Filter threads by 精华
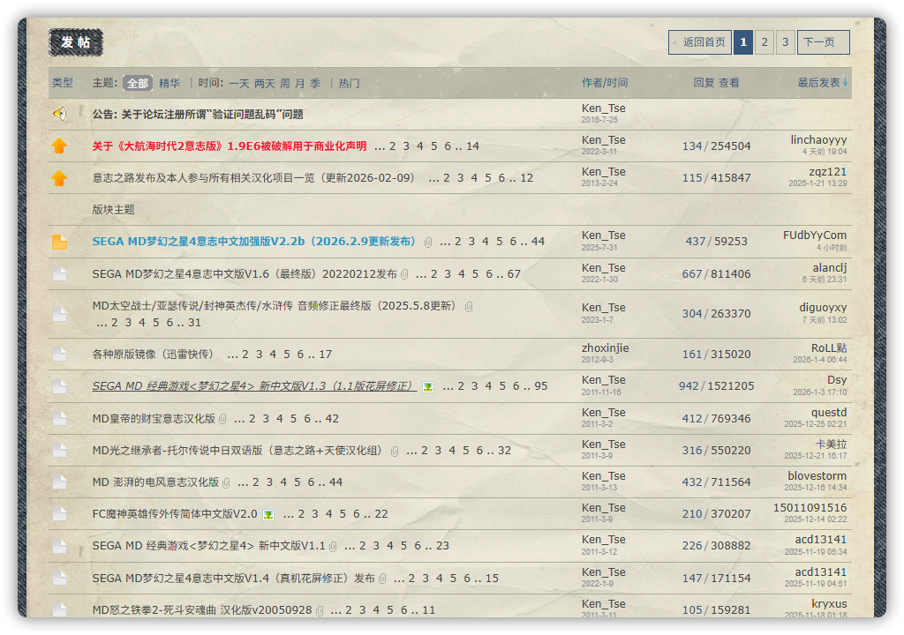The image size is (904, 635). point(169,83)
